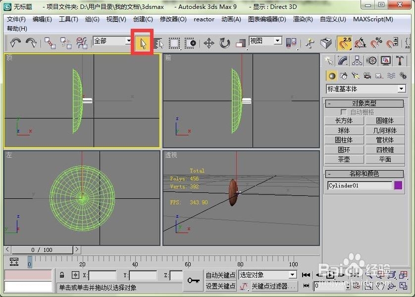This screenshot has height=297, width=415.
Task: Click the 平面 plane button
Action: point(385,160)
